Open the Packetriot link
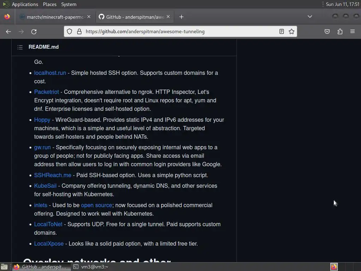This screenshot has width=361, height=271. click(x=47, y=92)
